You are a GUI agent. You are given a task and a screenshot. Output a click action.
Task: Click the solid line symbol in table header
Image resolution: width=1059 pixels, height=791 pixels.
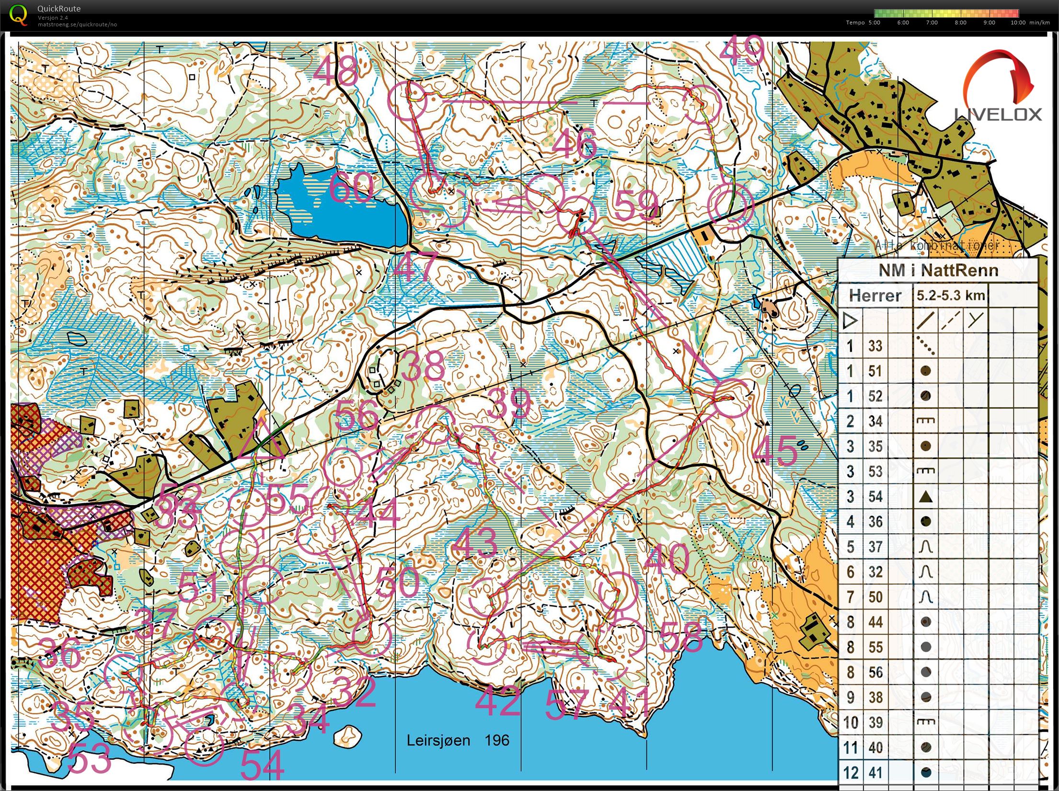926,321
